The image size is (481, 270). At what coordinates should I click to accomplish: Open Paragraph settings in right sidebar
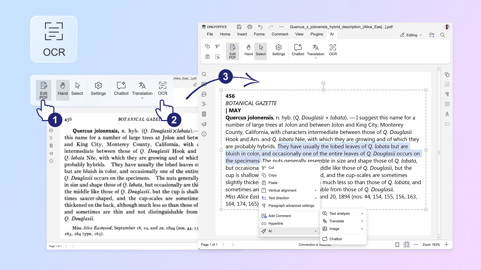point(447,94)
